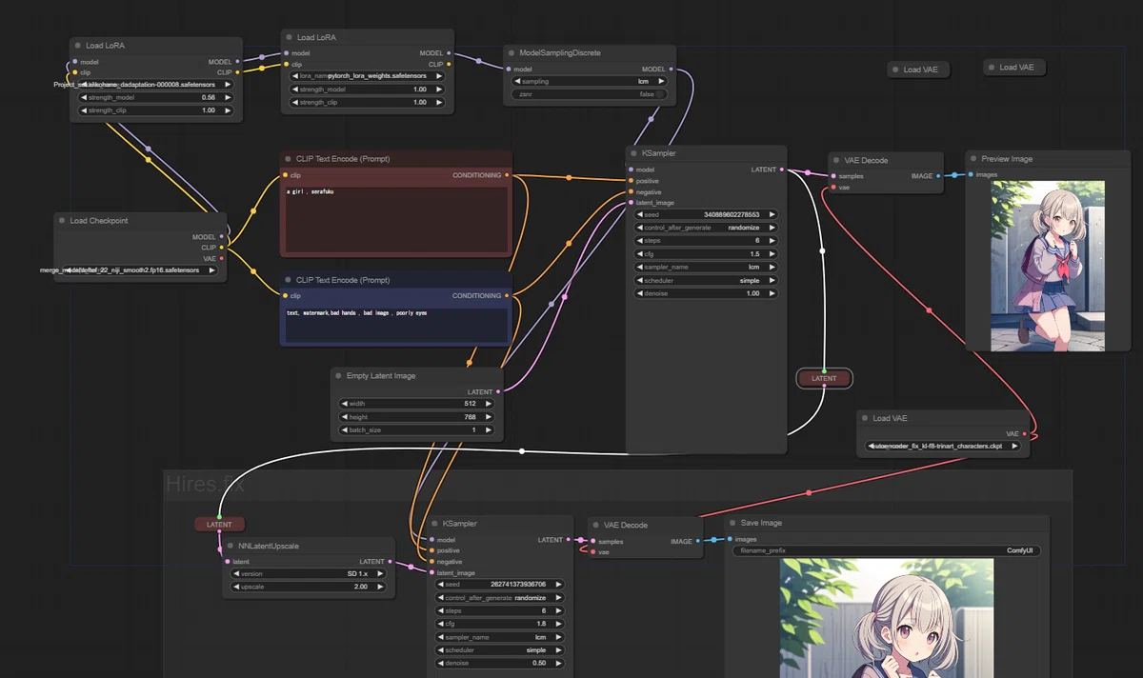Click LATENT output port of NNLatentUpscale
Screen dimensions: 1143x678
pyautogui.click(x=391, y=562)
